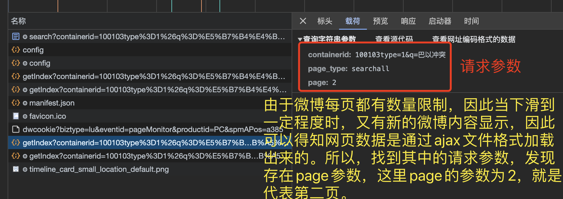Click the 名称 column header

[18, 21]
